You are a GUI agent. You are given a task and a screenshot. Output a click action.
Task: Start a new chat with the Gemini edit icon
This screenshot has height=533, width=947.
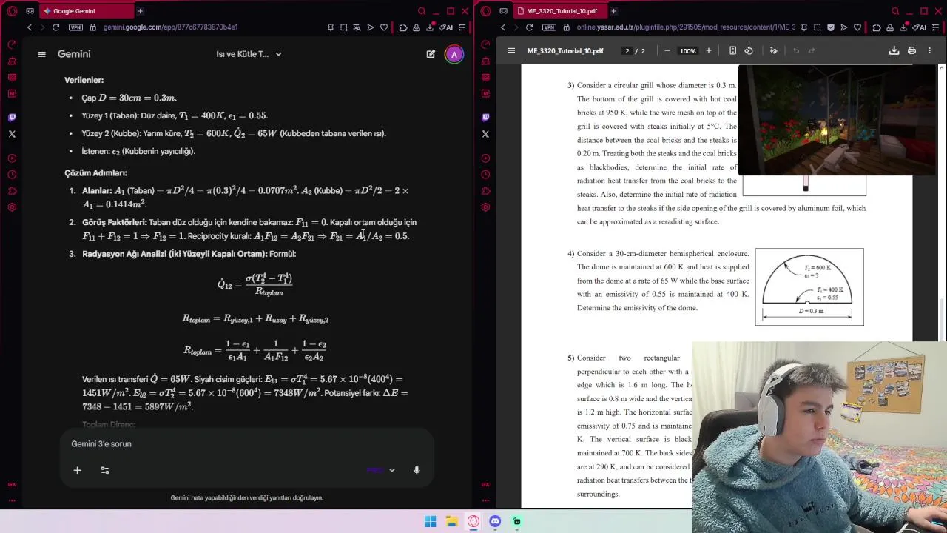coord(431,54)
